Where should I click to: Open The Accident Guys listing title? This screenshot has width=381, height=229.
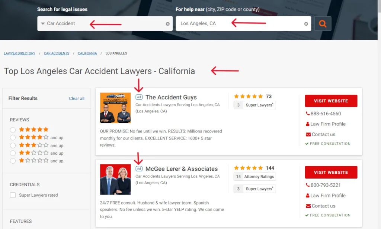171,97
